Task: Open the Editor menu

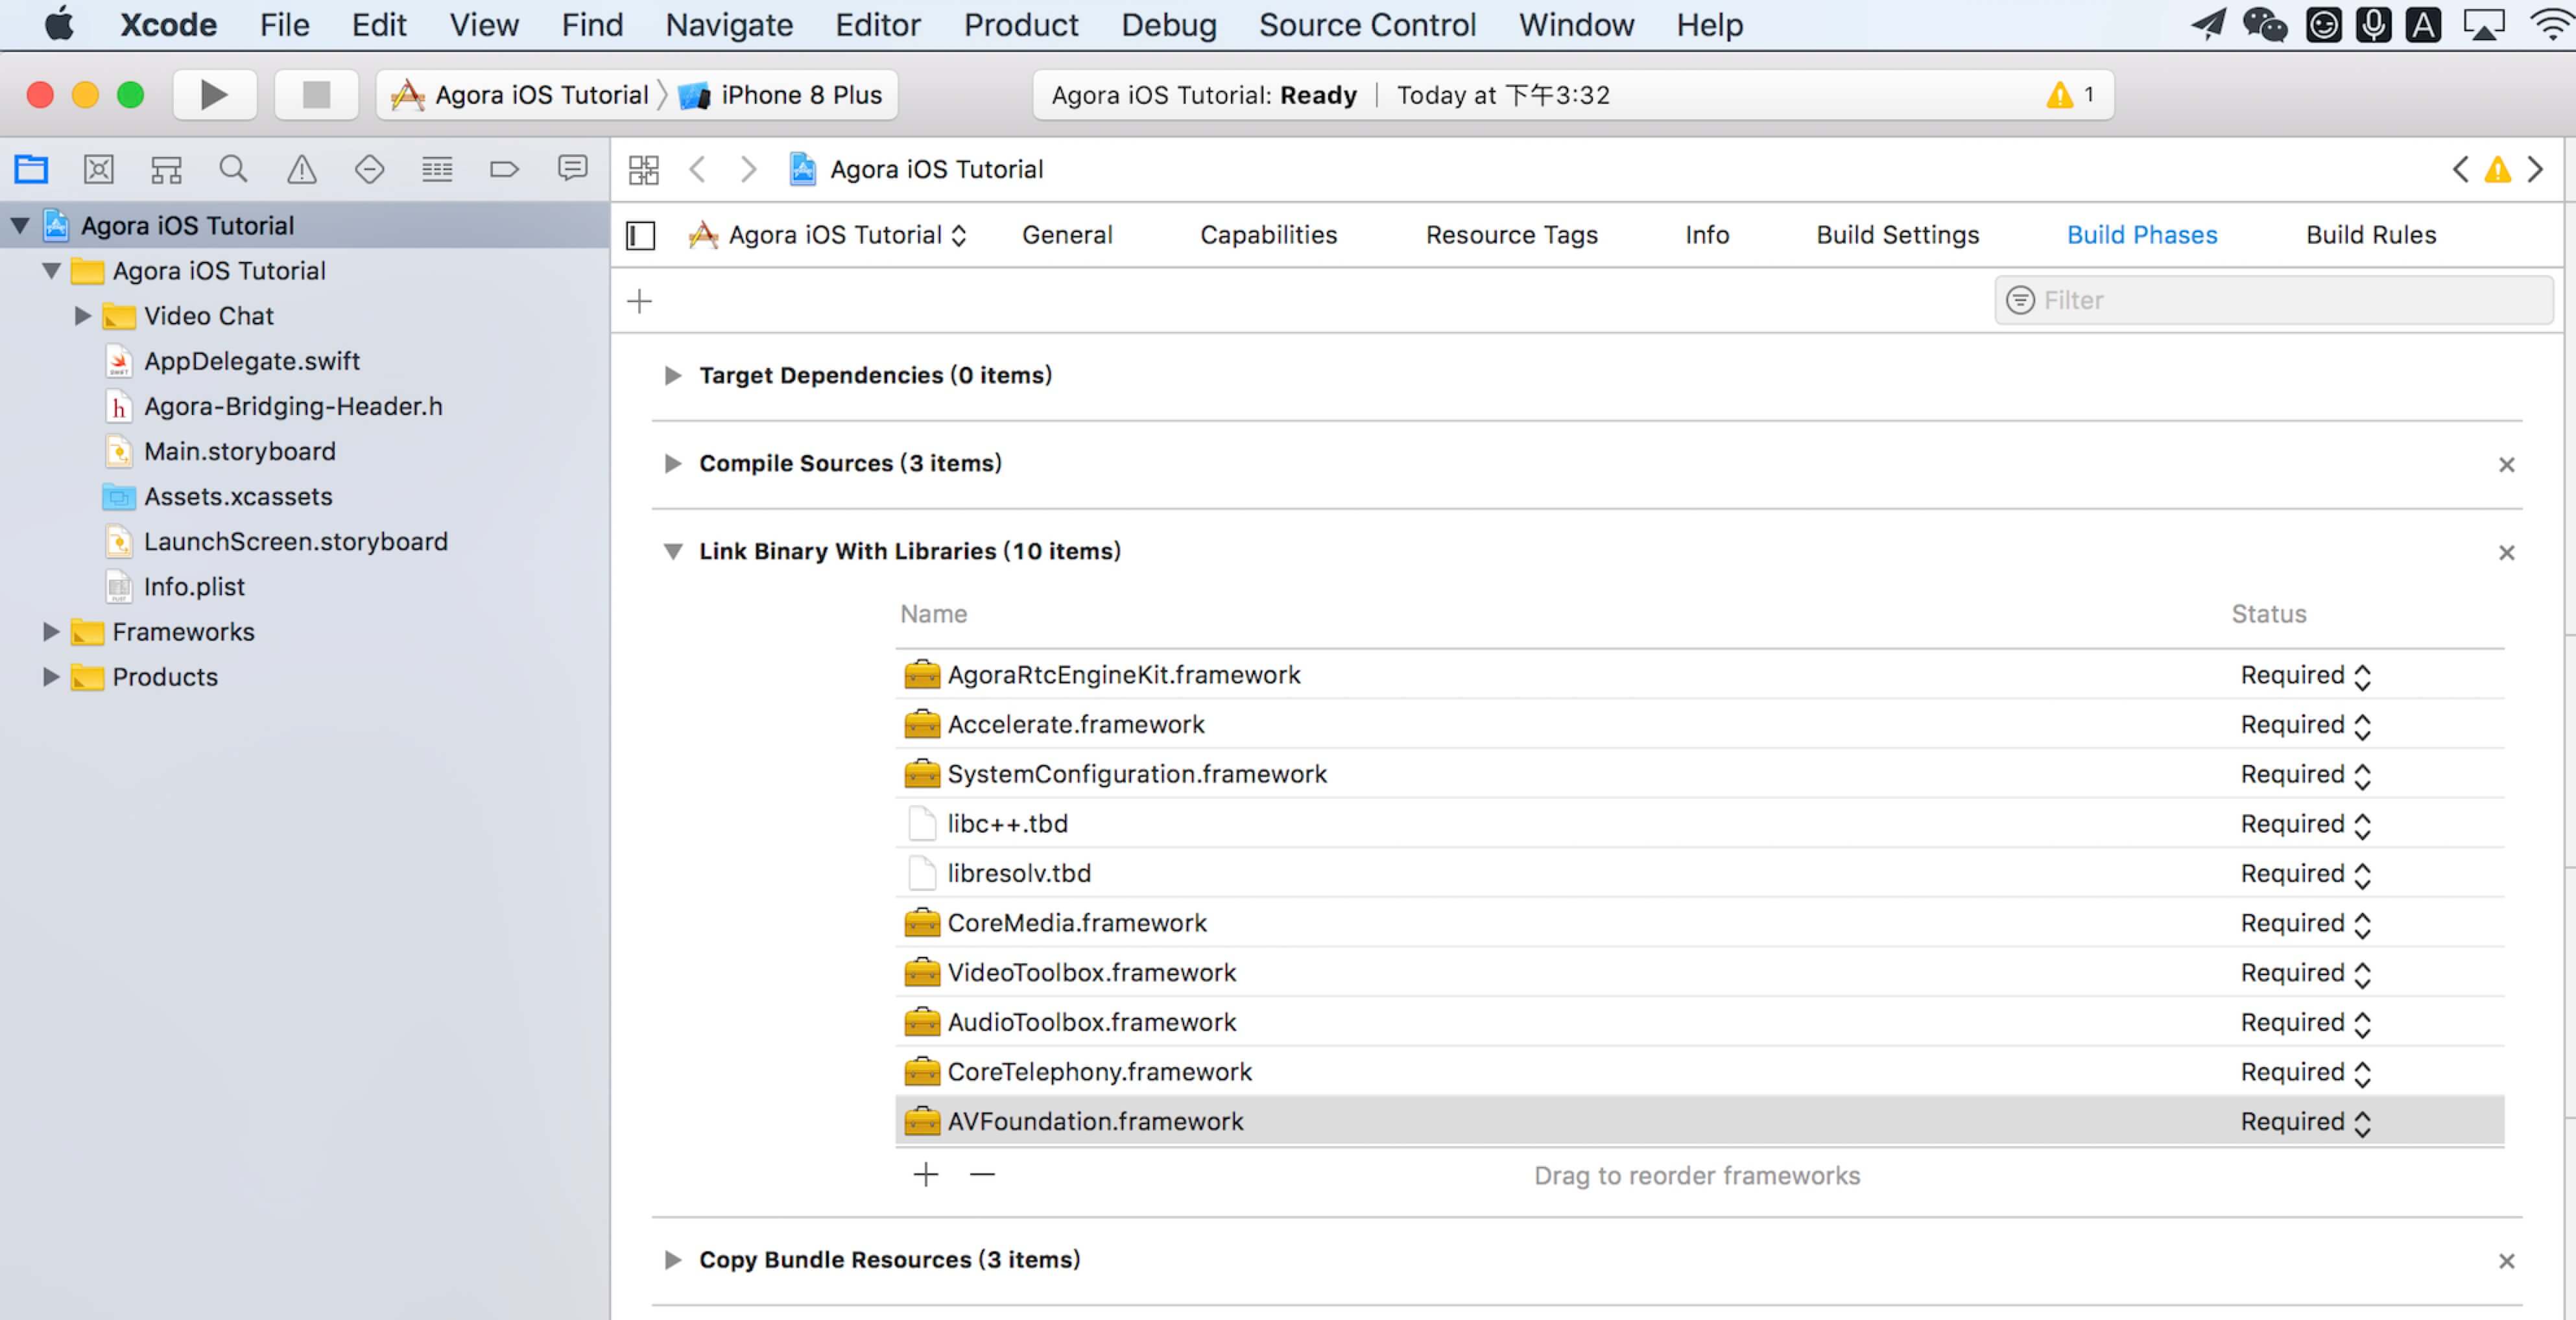Action: point(877,25)
